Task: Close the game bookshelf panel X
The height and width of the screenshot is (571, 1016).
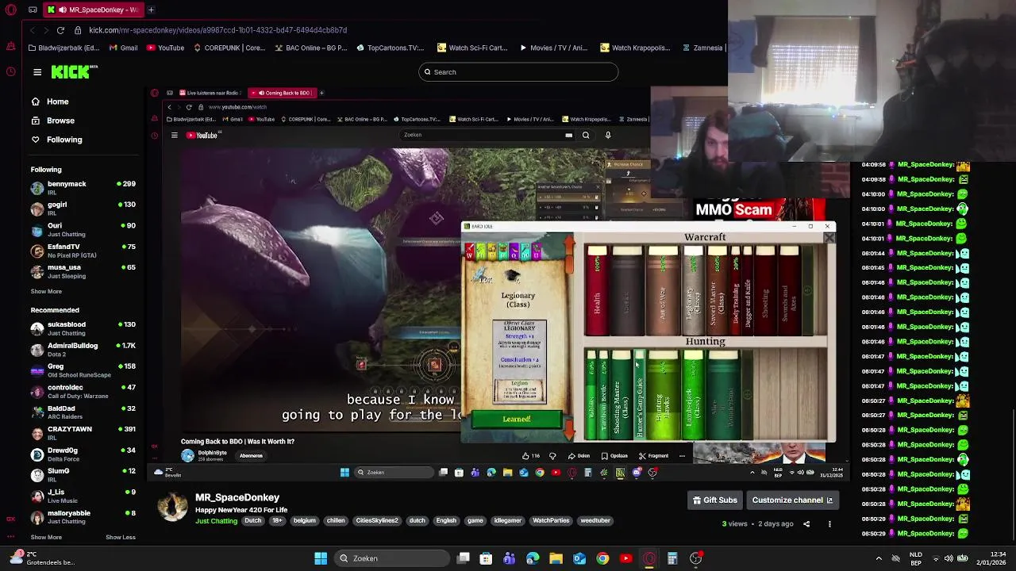Action: 829,238
